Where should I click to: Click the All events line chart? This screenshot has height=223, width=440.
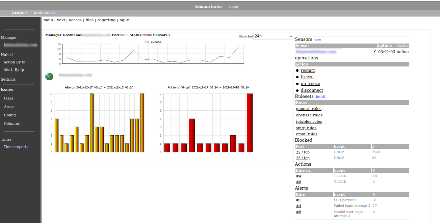tap(153, 54)
